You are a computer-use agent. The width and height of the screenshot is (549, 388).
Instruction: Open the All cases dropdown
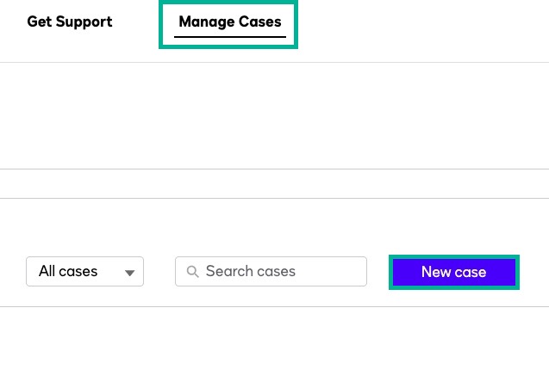tap(84, 272)
